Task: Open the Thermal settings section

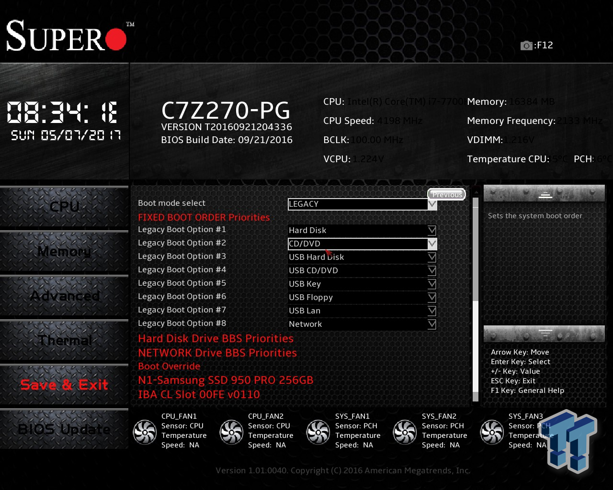Action: pyautogui.click(x=64, y=340)
